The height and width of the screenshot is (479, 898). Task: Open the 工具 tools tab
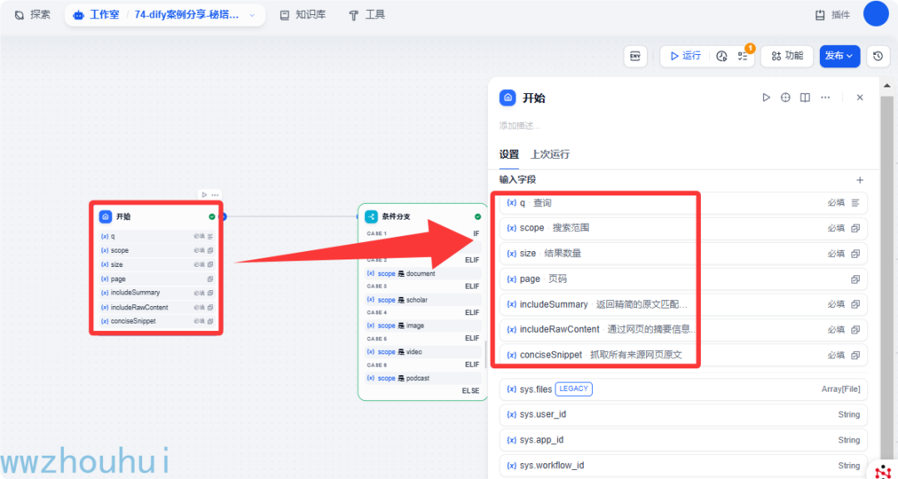point(368,15)
